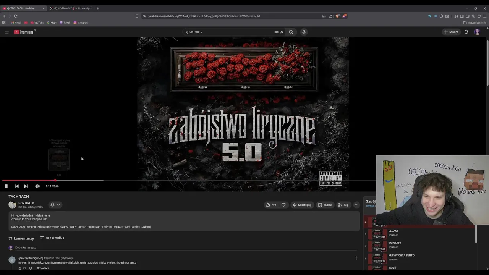Pause the video playback
The image size is (489, 275).
6,186
